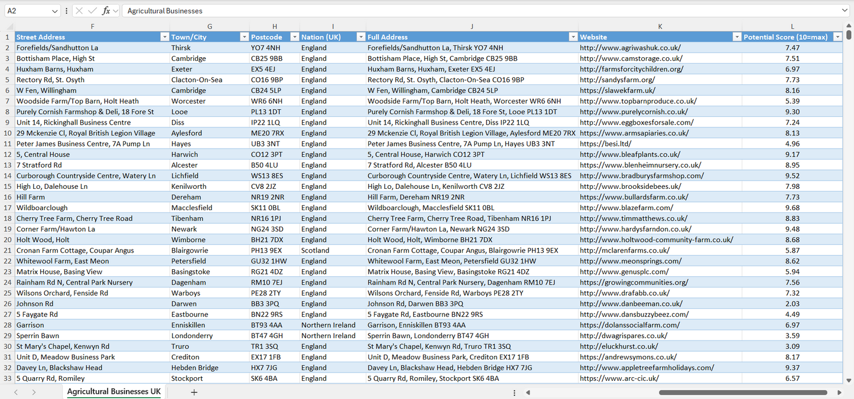Open the filter dropdown on Street Address
Screen dimensions: 854x399
[164, 37]
